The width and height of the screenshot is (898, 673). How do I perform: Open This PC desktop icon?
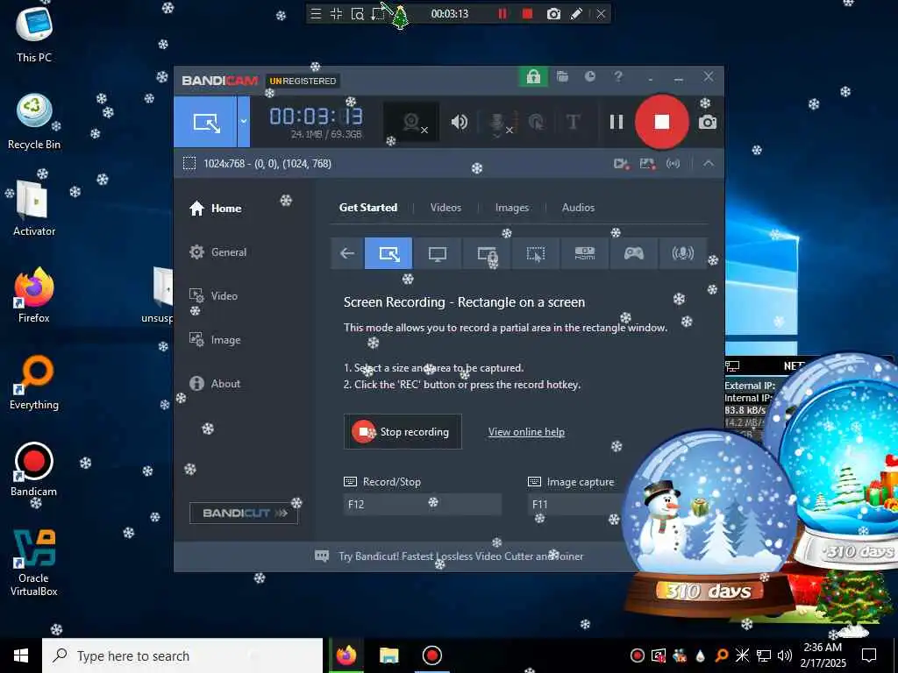tap(34, 34)
